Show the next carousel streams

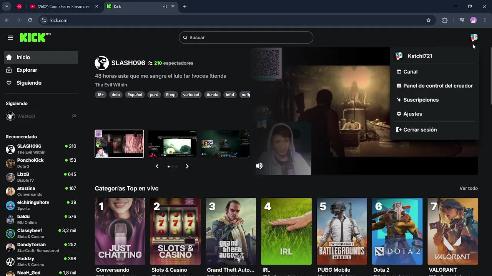[x=187, y=166]
